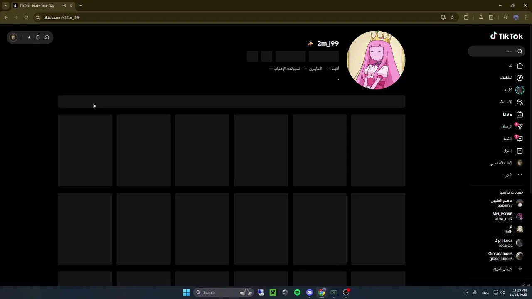Image resolution: width=532 pixels, height=299 pixels.
Task: View site information icon in address bar
Action: pyautogui.click(x=38, y=17)
